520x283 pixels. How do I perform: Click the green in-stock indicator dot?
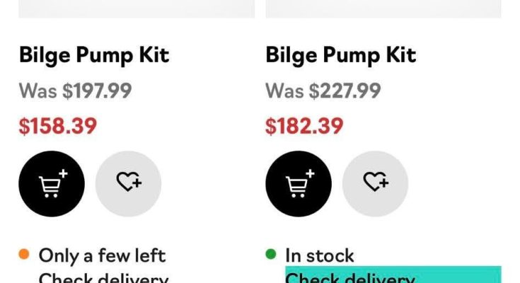coord(271,254)
